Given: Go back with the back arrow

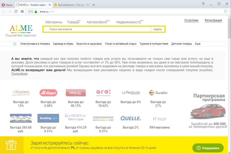Looking at the screenshot, I should click(4, 12).
